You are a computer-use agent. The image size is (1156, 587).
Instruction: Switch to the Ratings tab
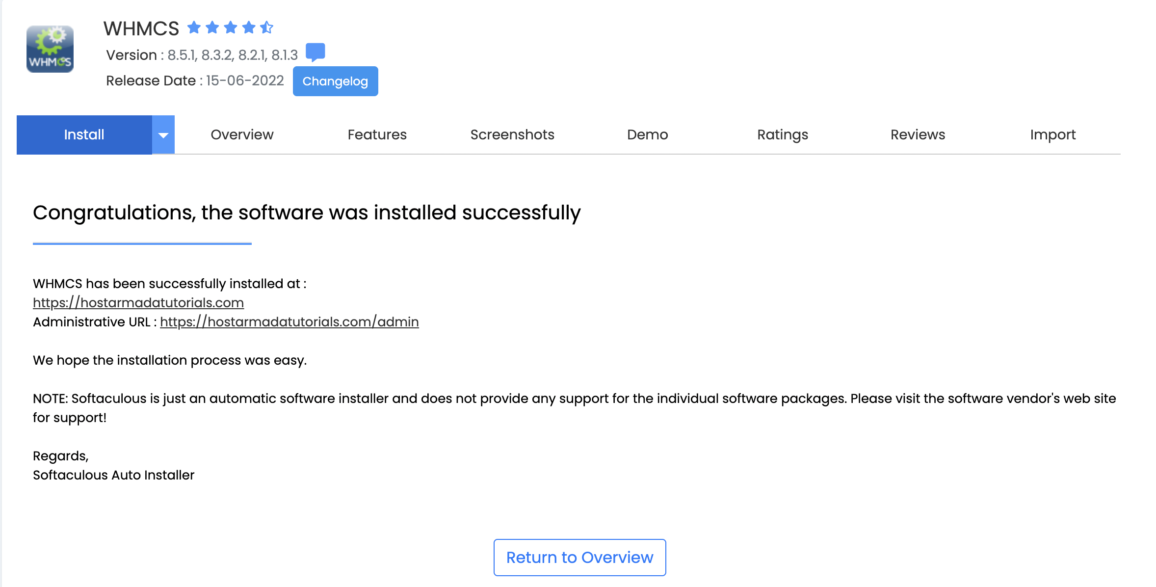click(782, 134)
